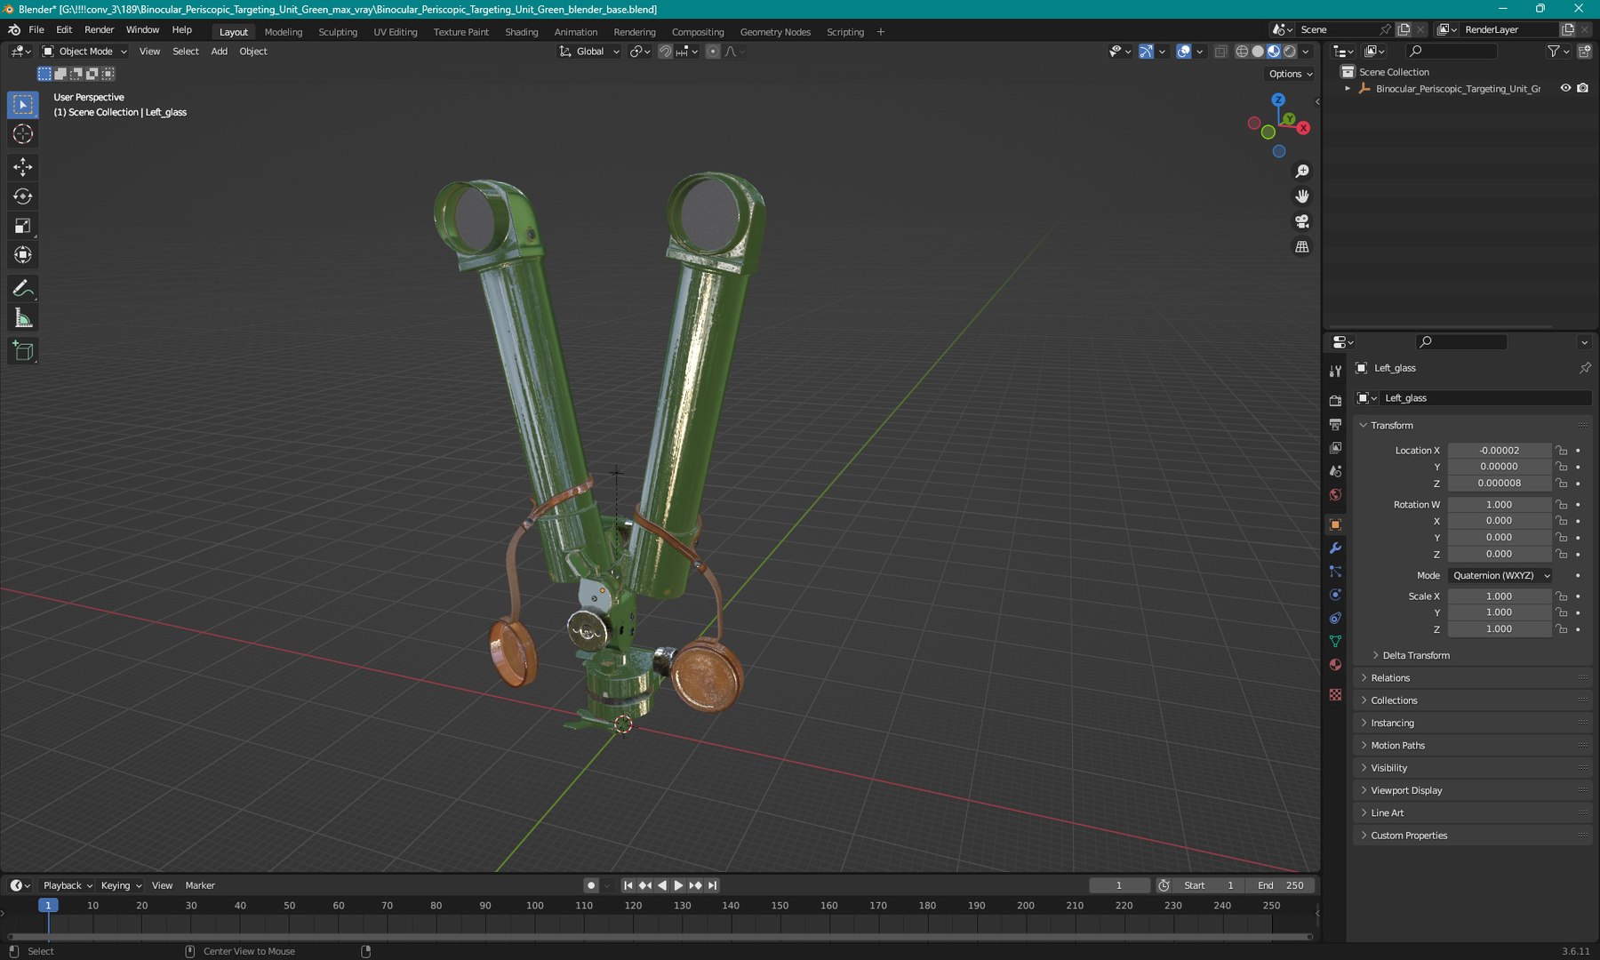The height and width of the screenshot is (960, 1600).
Task: Toggle auto keying record button
Action: point(590,885)
